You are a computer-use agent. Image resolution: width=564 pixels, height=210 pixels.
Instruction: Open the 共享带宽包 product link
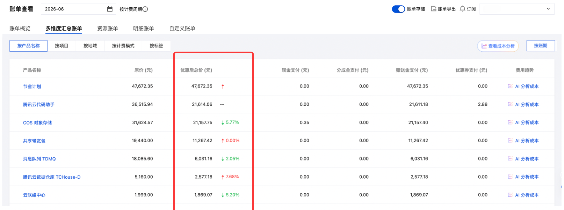(x=34, y=141)
